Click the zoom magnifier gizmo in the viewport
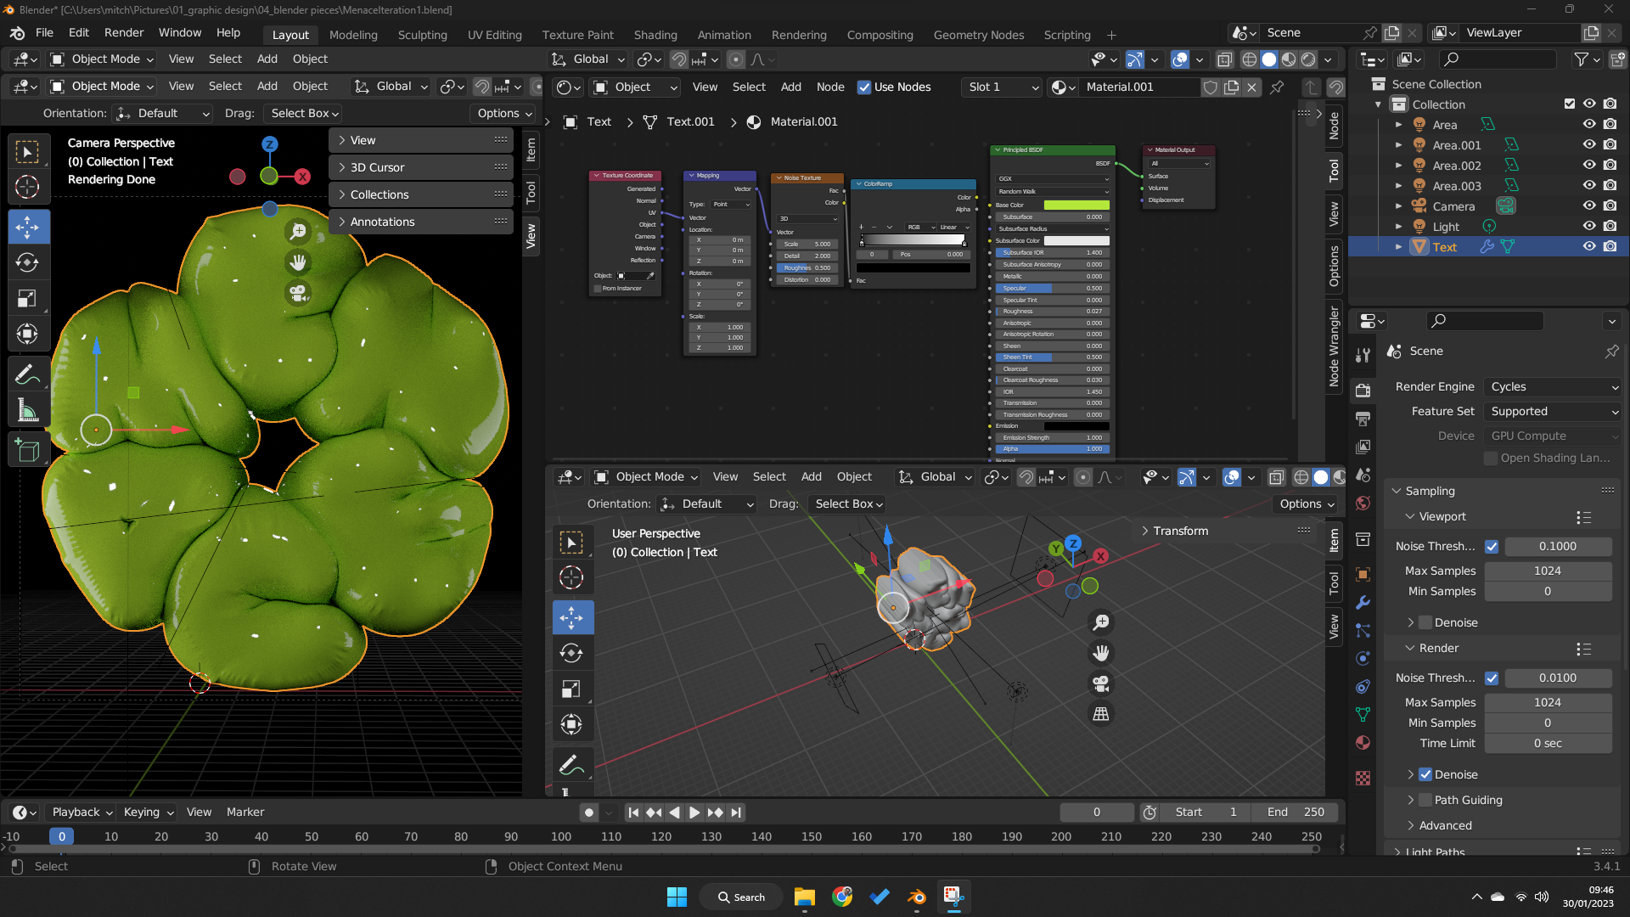 tap(298, 230)
